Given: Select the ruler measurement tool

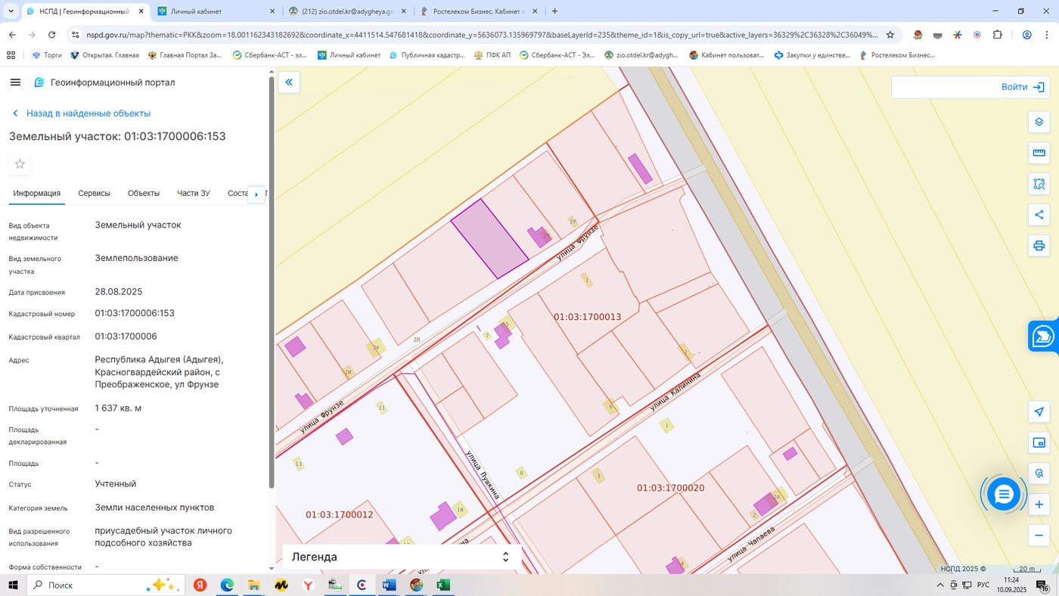Looking at the screenshot, I should pyautogui.click(x=1039, y=154).
